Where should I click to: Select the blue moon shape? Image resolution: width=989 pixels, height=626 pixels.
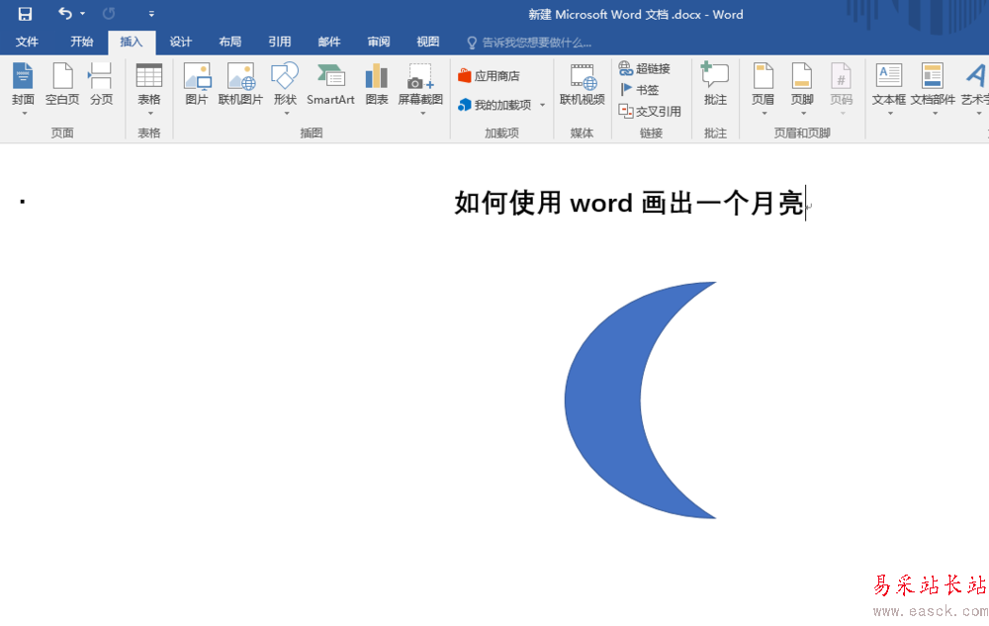(x=602, y=401)
